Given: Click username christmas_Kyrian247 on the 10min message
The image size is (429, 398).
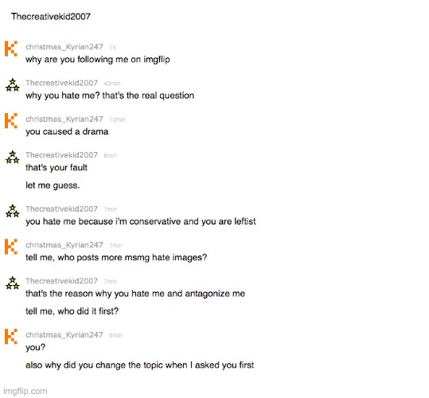Looking at the screenshot, I should [64, 119].
